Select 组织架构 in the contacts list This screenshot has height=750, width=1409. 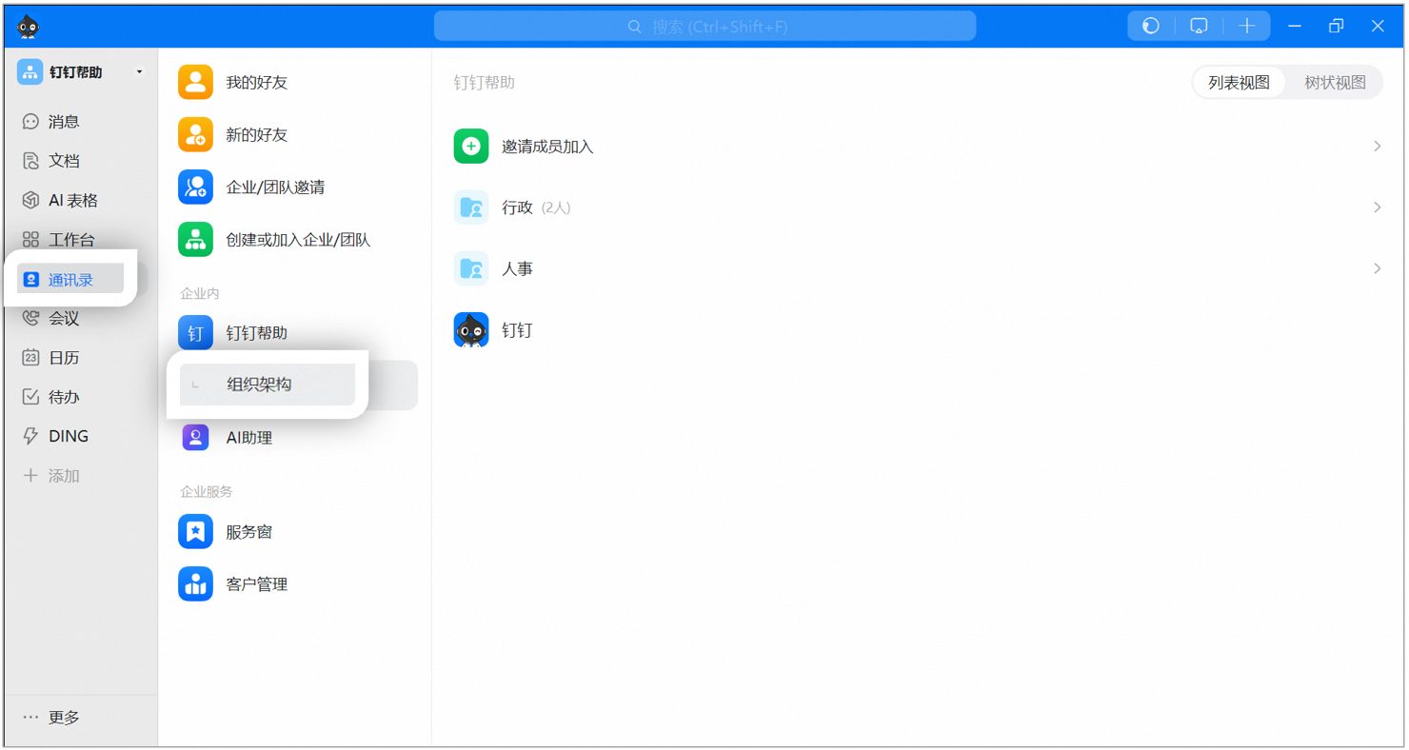(x=259, y=385)
